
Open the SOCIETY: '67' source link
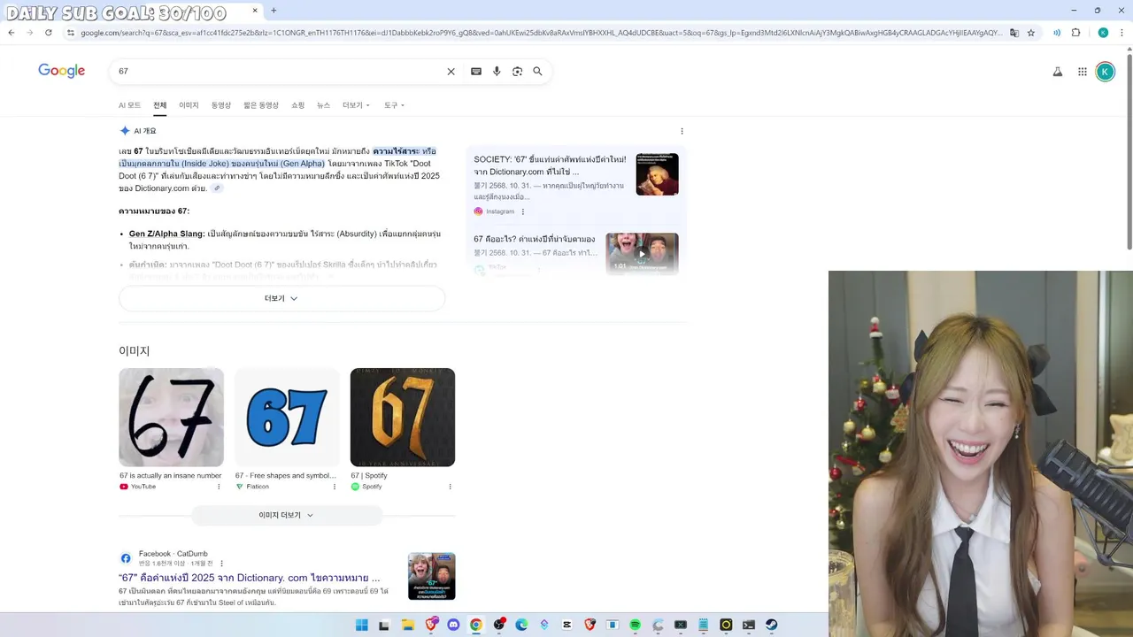pos(550,165)
